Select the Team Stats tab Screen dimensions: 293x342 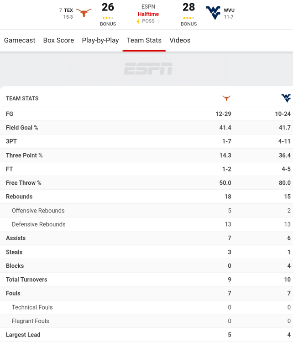pyautogui.click(x=144, y=40)
